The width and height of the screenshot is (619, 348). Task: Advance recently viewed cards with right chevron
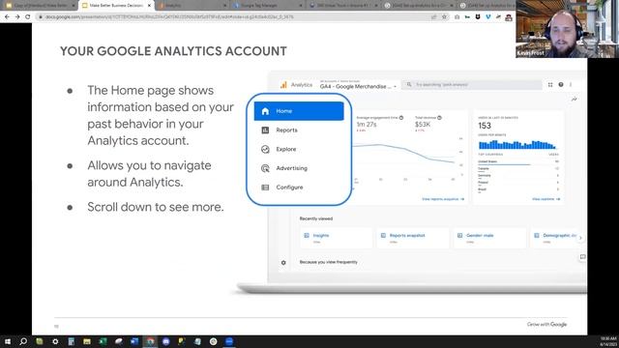point(580,238)
